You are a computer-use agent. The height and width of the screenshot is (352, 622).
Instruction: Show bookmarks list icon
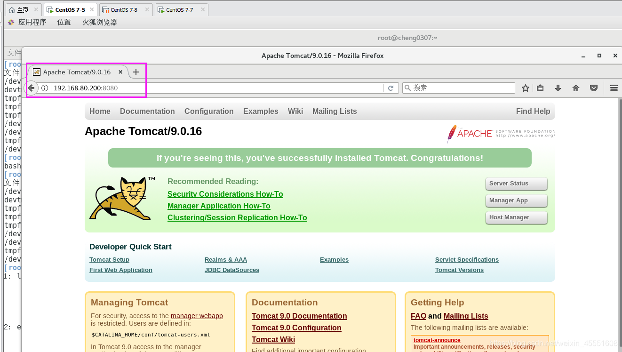540,88
